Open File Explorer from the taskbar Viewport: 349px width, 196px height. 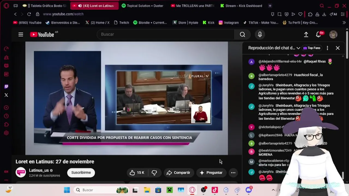[x=147, y=190]
